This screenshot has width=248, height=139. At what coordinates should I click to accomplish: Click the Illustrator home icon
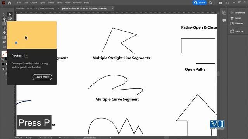[x=9, y=3]
